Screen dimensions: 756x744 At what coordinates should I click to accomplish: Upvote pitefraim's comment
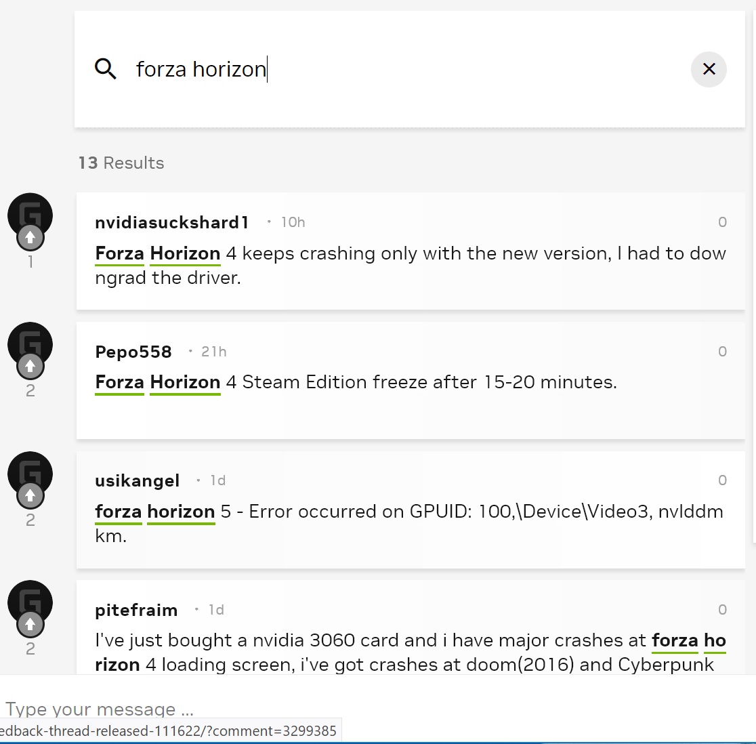tap(30, 625)
